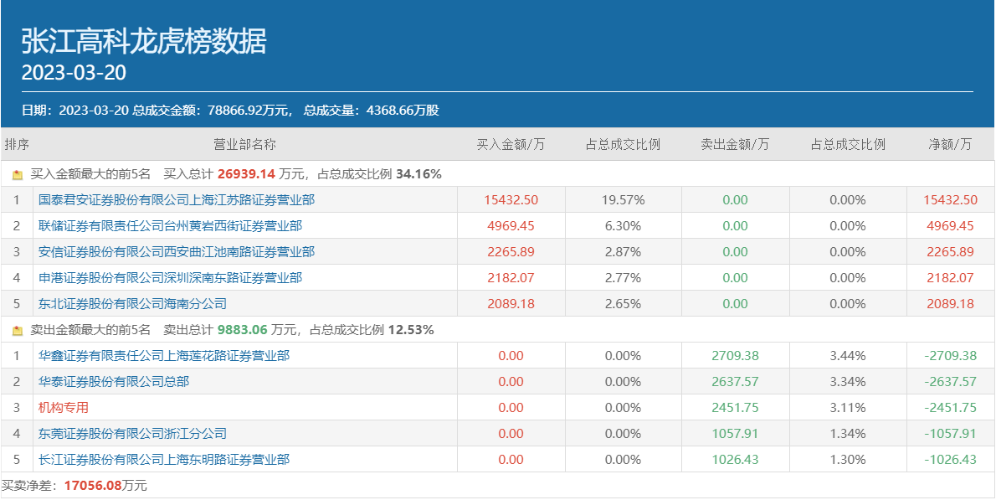Click buy amount 4969.45 in 买入金额 column
The height and width of the screenshot is (500, 996).
coord(511,226)
